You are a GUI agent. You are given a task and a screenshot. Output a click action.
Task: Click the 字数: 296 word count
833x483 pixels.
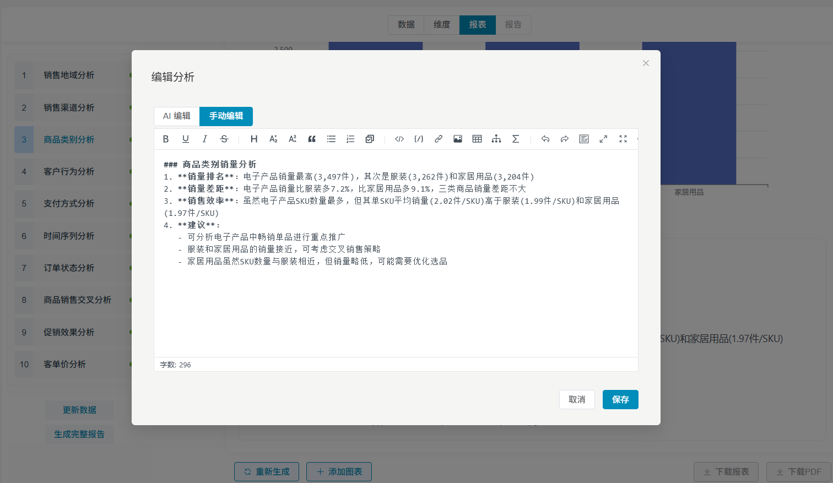[x=175, y=365]
